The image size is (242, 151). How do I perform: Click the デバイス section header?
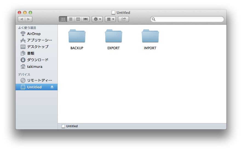pyautogui.click(x=24, y=74)
